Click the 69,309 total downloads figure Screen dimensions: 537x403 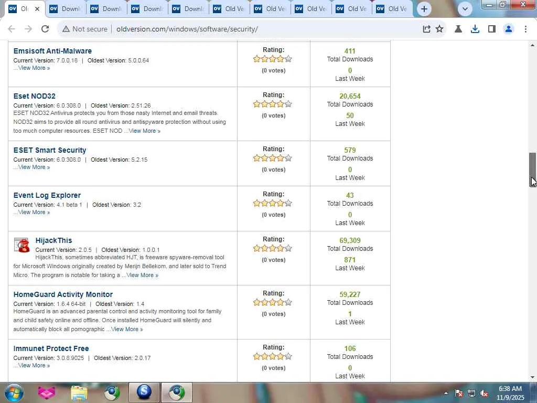(350, 240)
